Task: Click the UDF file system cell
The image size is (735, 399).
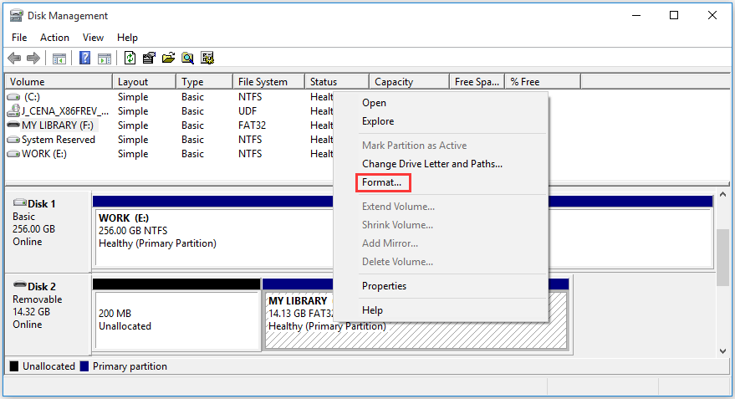Action: point(248,111)
